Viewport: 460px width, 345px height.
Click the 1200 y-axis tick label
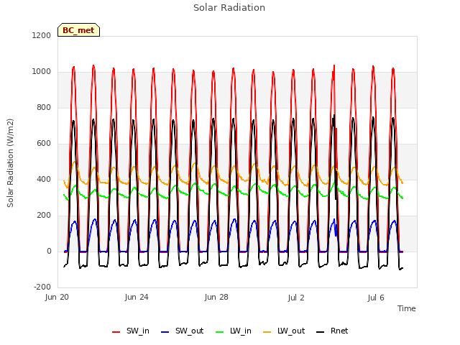coord(42,35)
